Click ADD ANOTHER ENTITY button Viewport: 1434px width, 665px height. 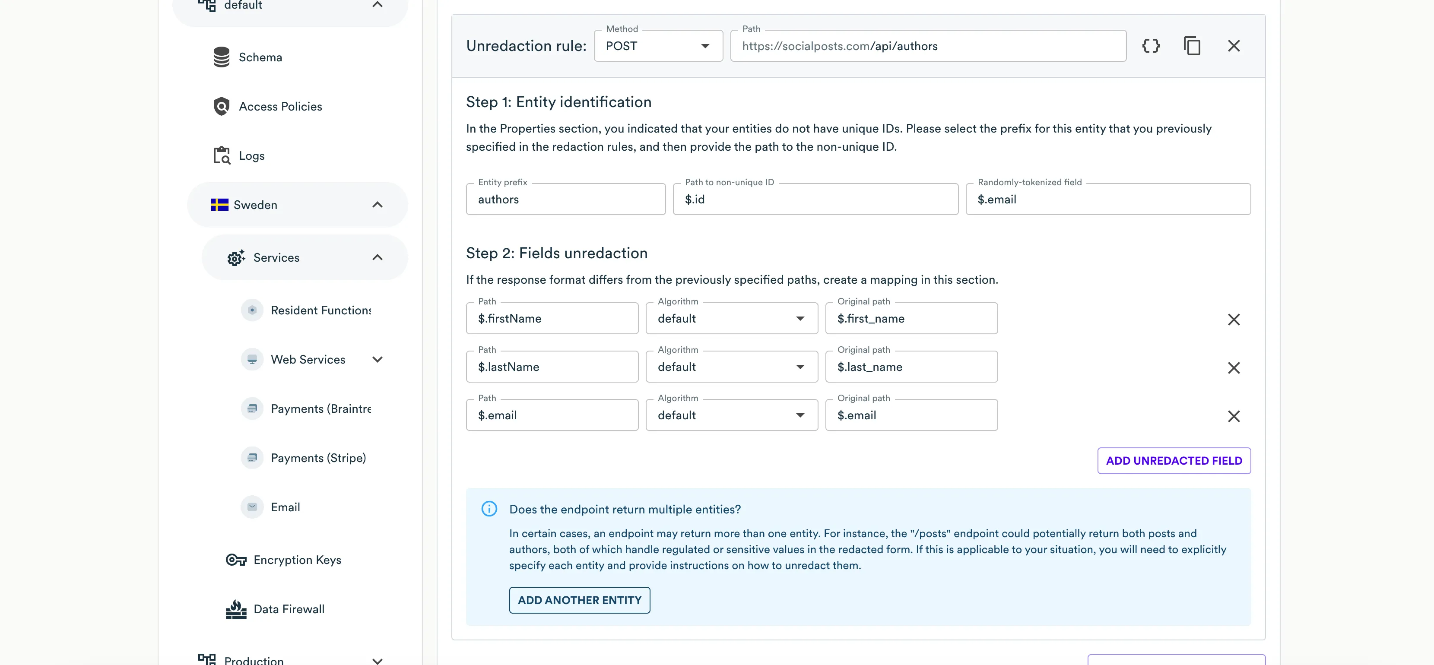(579, 601)
